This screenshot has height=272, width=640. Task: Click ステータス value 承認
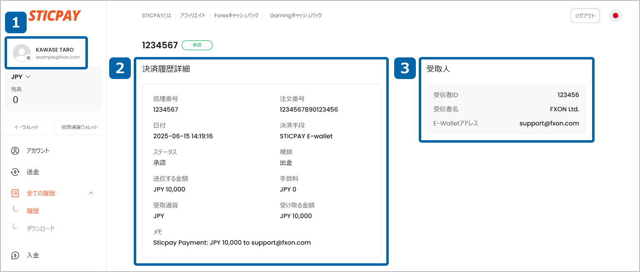tap(160, 163)
